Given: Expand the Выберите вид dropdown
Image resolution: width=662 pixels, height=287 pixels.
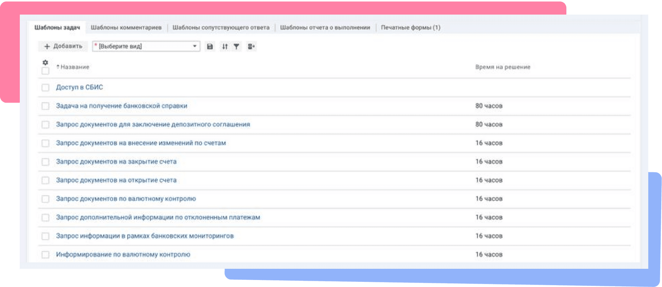Looking at the screenshot, I should (x=194, y=46).
